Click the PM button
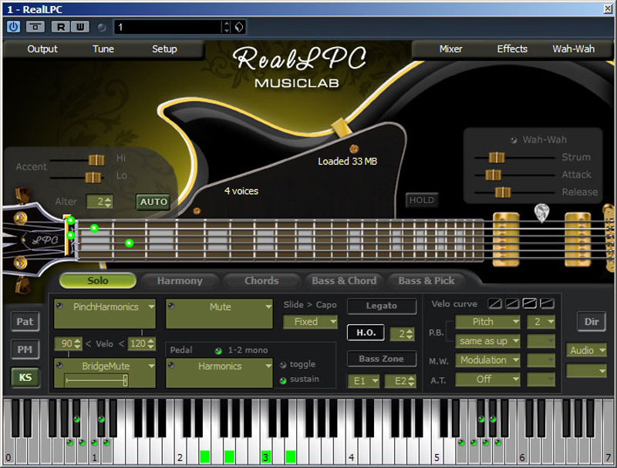Screen dimensions: 617x468 pos(25,349)
